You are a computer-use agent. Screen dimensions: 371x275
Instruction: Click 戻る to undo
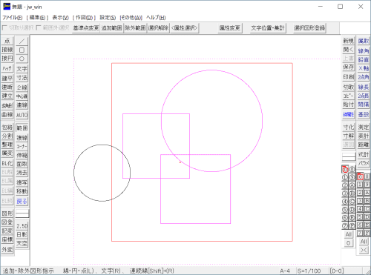[x=22, y=202]
